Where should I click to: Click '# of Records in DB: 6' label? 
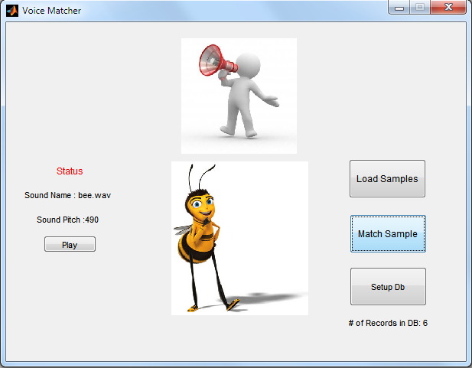click(x=388, y=323)
